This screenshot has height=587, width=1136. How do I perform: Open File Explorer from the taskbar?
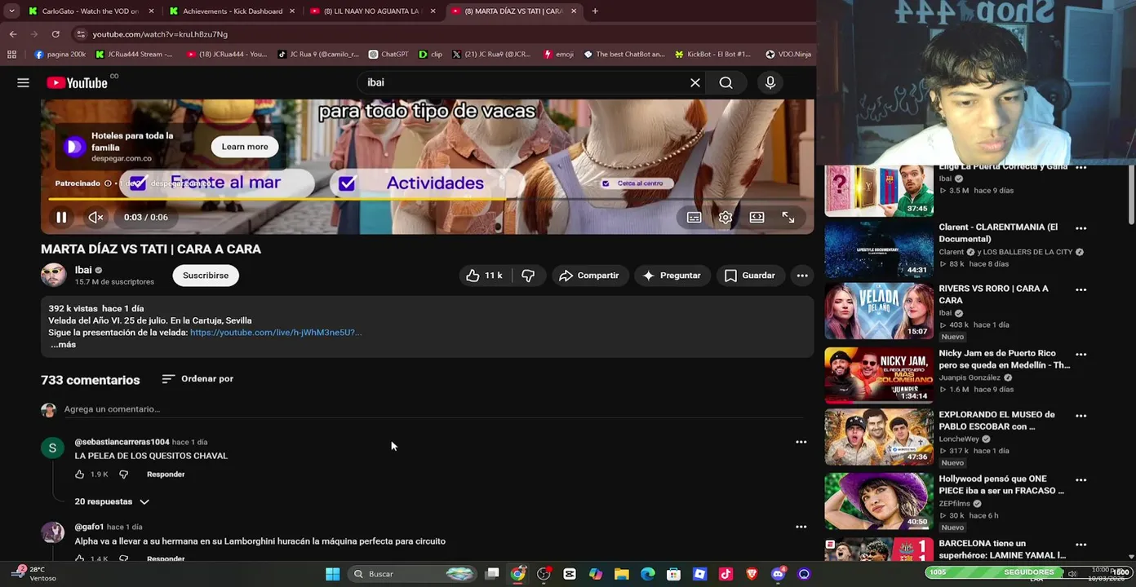coord(621,574)
